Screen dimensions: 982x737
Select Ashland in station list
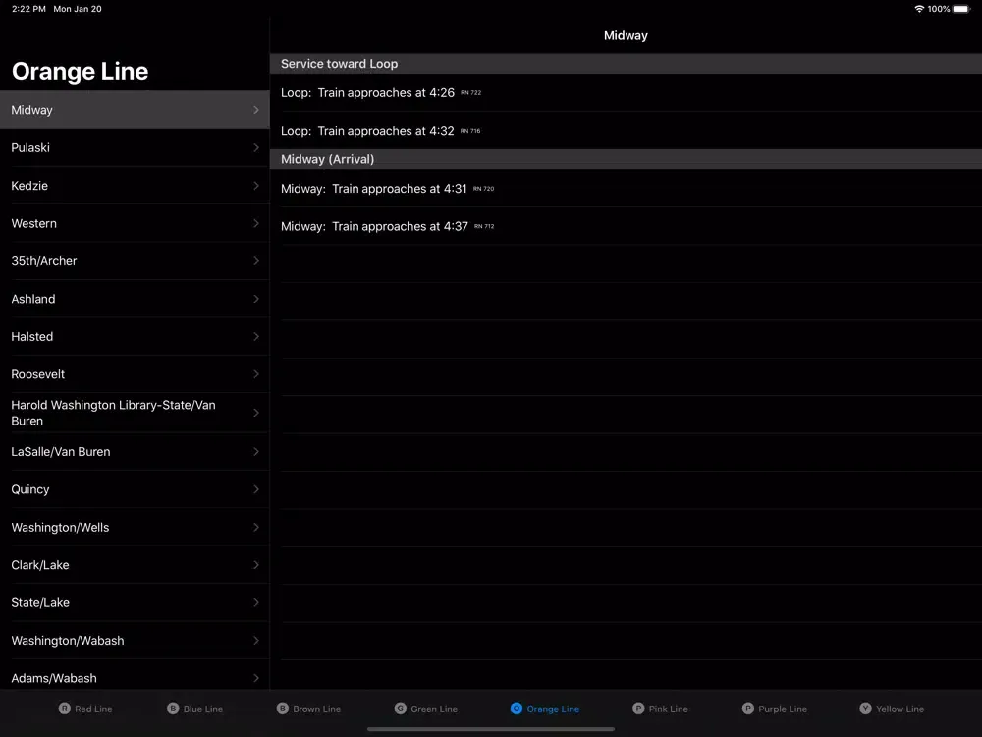(x=135, y=299)
